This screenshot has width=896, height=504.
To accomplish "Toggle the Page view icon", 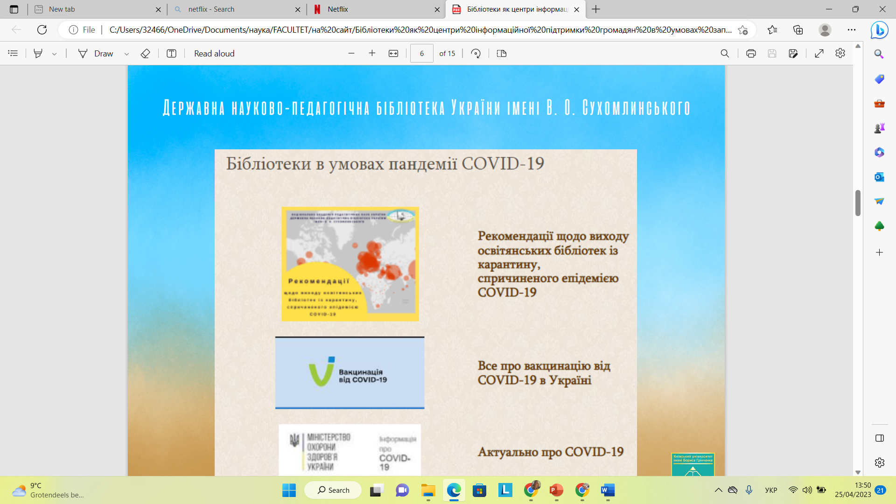I will click(x=502, y=54).
